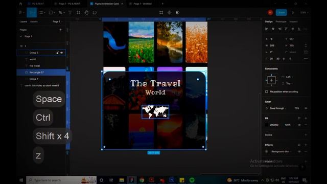Click Align vertical centers icon
Image resolution: width=327 pixels, height=184 pixels.
coord(293,29)
